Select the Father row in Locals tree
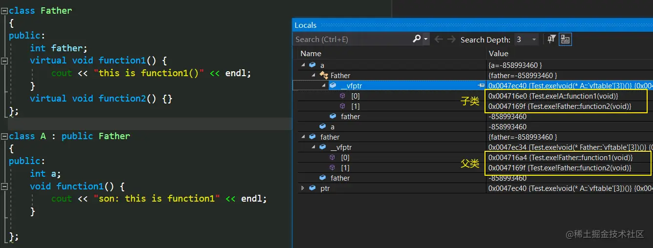The image size is (653, 248). [340, 76]
